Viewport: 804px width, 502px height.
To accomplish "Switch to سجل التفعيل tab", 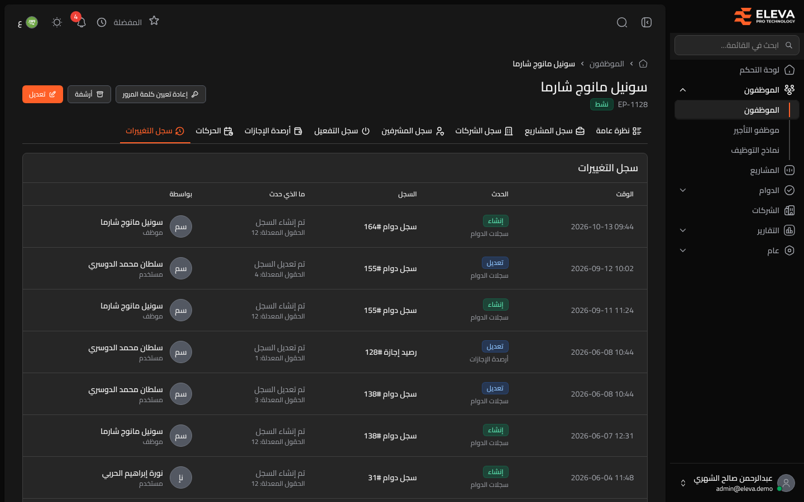I will (x=342, y=131).
